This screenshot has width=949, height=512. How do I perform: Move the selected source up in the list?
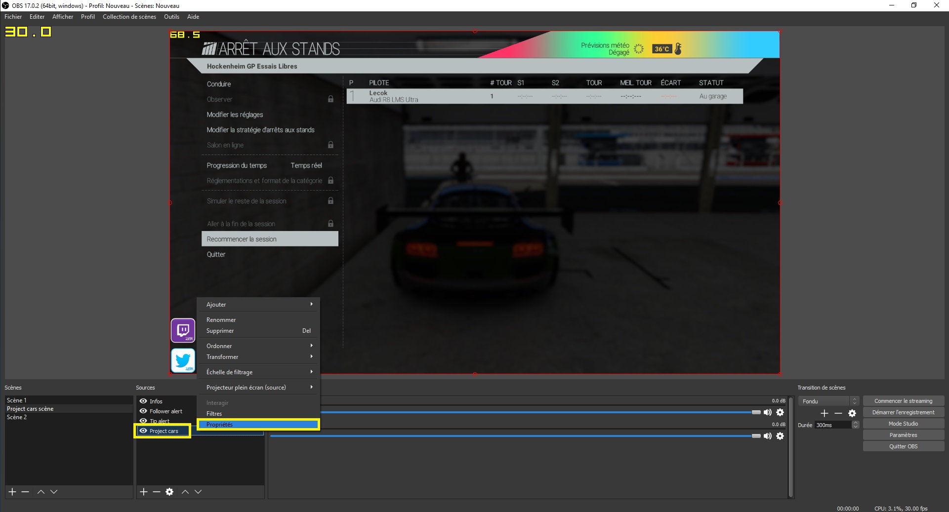[185, 492]
